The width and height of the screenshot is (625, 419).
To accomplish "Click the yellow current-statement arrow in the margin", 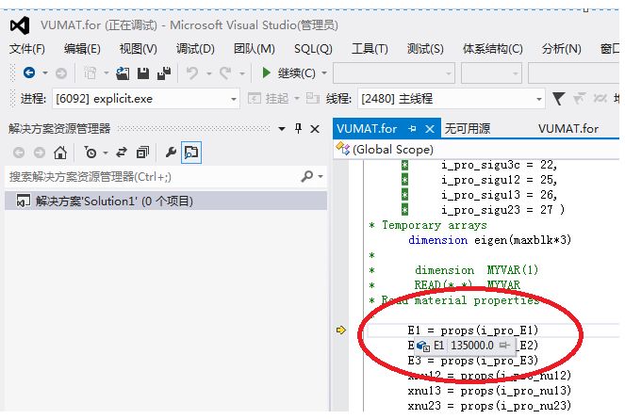I will coord(341,330).
